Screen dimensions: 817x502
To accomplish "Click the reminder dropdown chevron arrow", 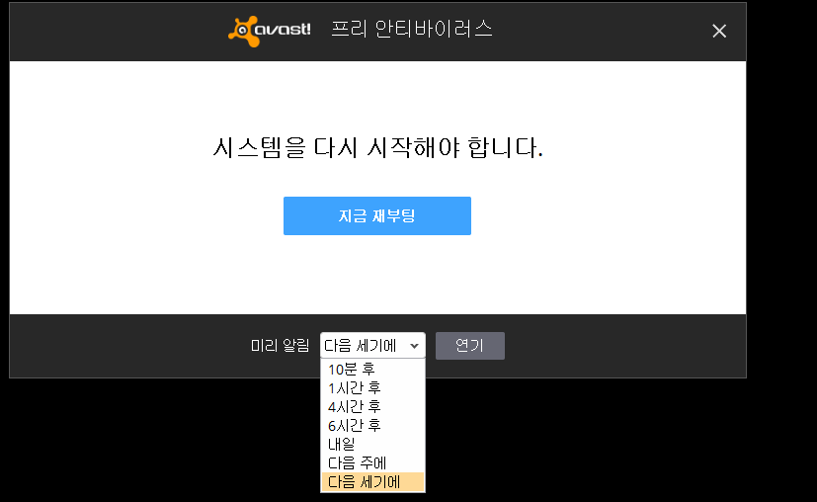I will coord(414,346).
